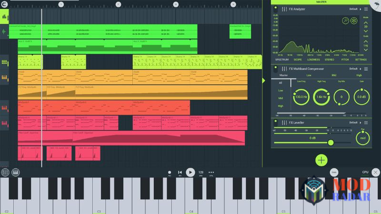Click the MASTER header bar
The width and height of the screenshot is (381, 214).
point(321,2)
